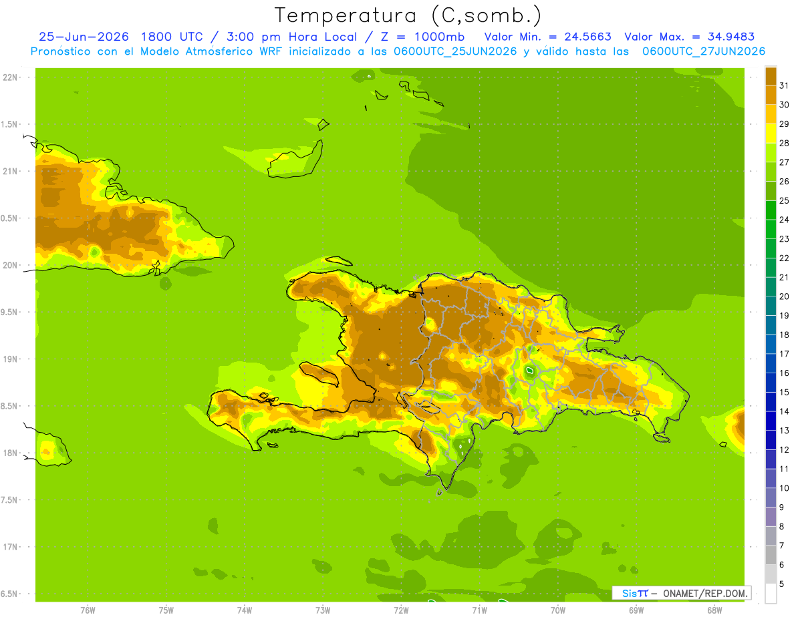Click the '19N' latitude label
The height and width of the screenshot is (619, 802).
[11, 359]
